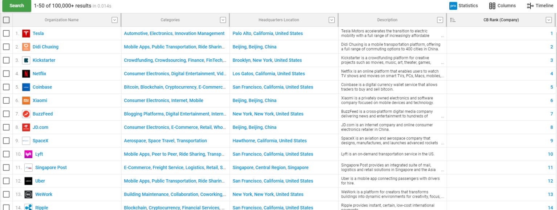The image size is (557, 210).
Task: Click the sort icon in CB Rank column
Action: click(453, 20)
